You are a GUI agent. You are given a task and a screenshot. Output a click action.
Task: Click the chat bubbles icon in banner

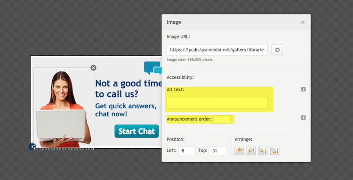tap(153, 68)
